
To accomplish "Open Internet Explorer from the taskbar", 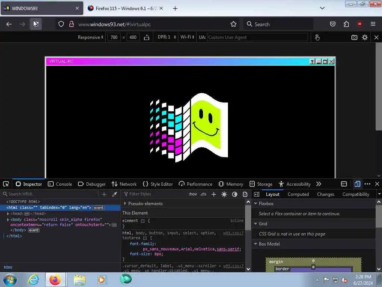I will point(33,280).
